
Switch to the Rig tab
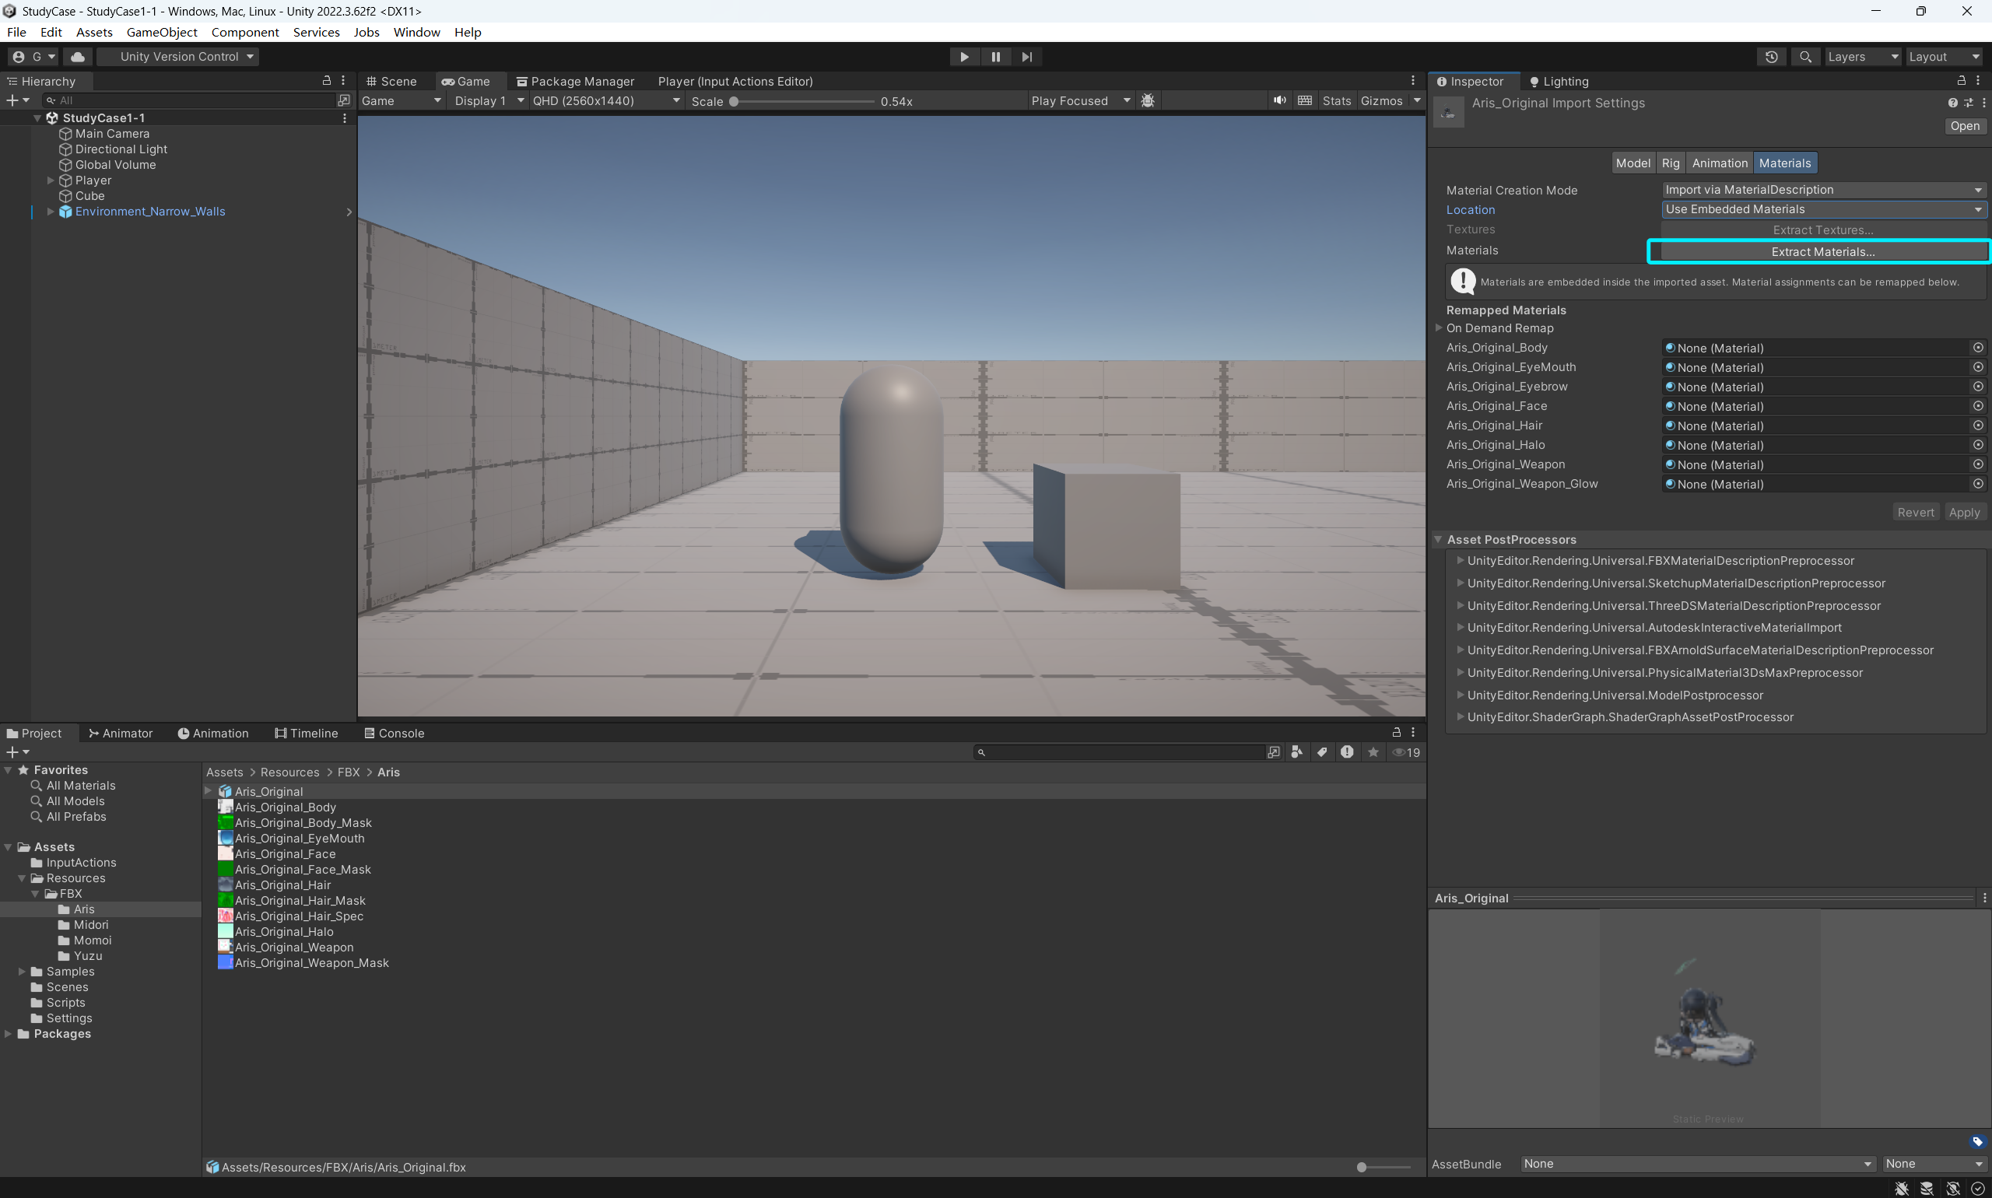pos(1670,163)
